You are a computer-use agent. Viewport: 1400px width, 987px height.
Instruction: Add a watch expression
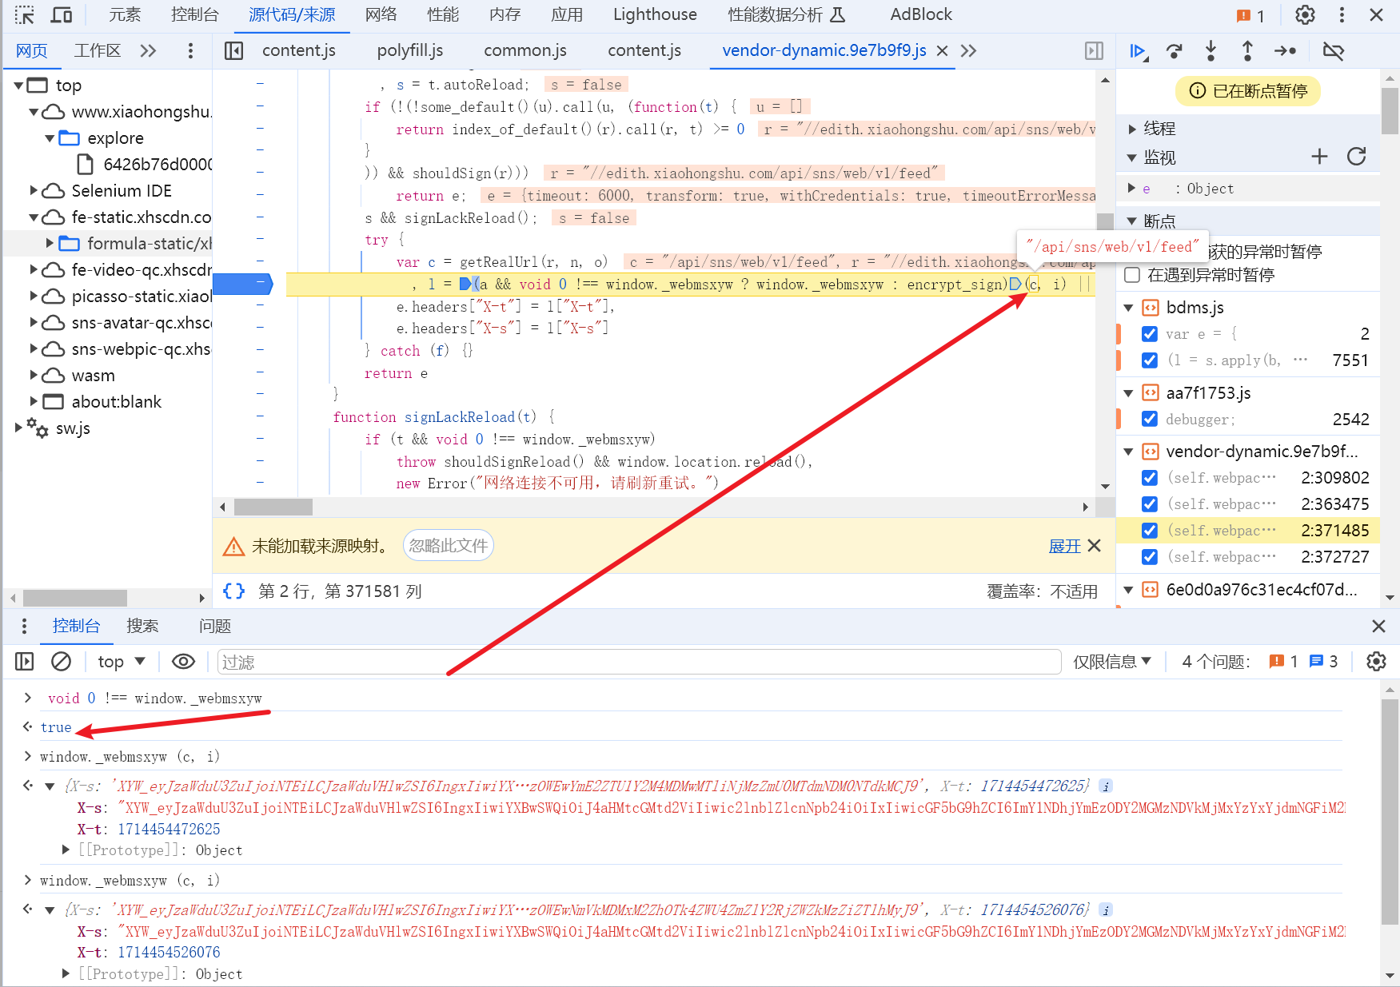point(1319,157)
